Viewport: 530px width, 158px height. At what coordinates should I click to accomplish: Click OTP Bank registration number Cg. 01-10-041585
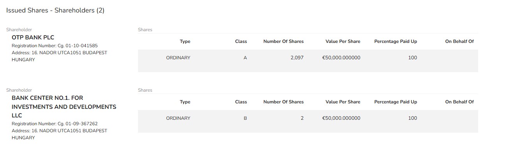pyautogui.click(x=55, y=46)
